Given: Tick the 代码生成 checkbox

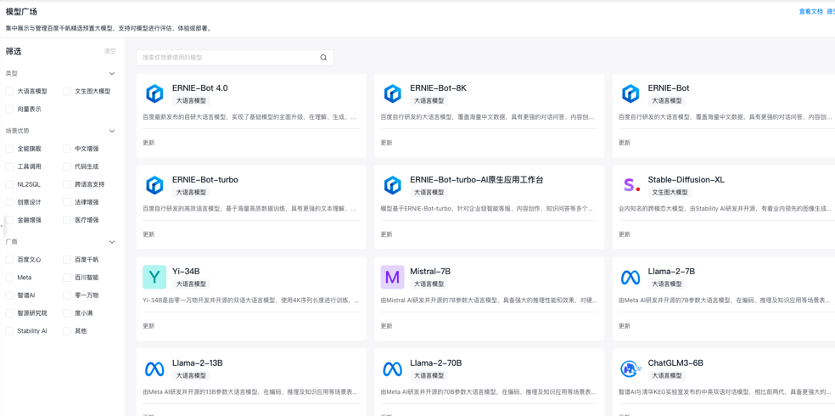Looking at the screenshot, I should (67, 166).
